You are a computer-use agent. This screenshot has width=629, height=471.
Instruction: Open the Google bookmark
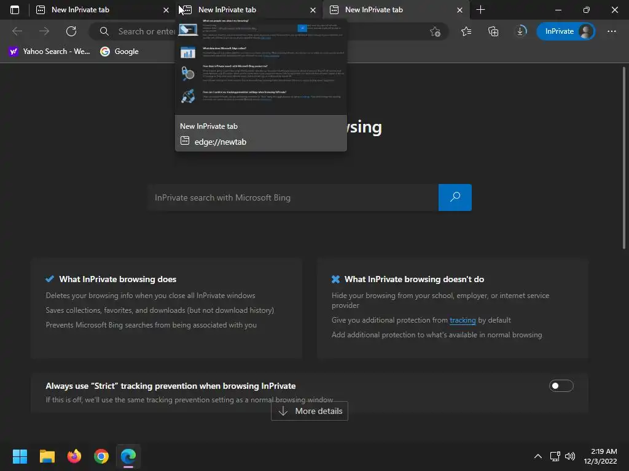[120, 52]
